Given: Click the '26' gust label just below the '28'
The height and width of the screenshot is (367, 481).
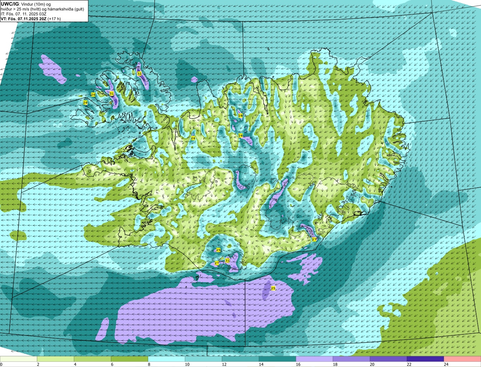Looking at the screenshot, I should (240, 135).
